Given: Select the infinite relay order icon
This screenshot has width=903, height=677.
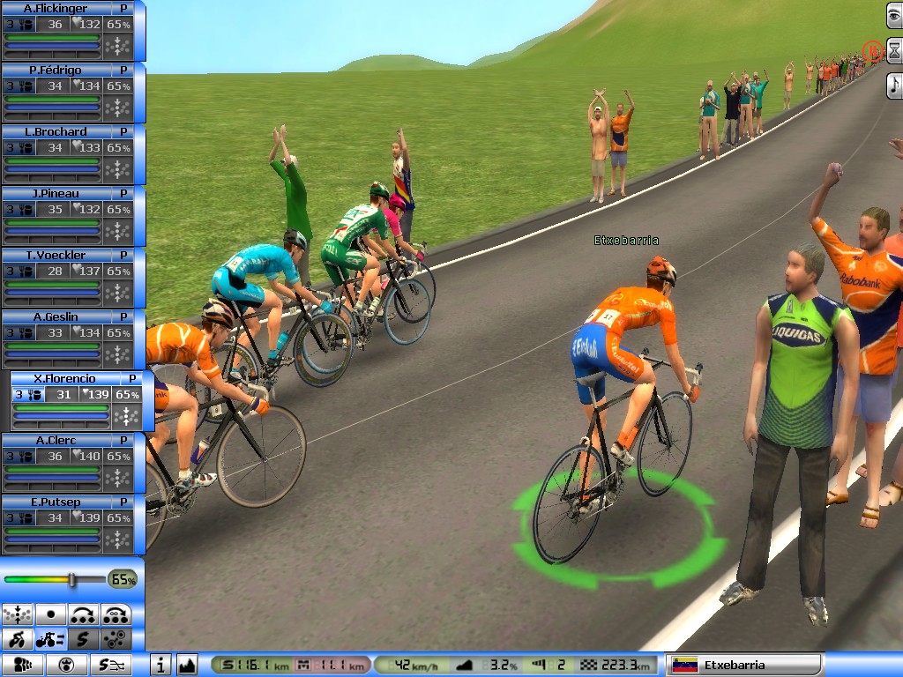Looking at the screenshot, I should tap(116, 614).
